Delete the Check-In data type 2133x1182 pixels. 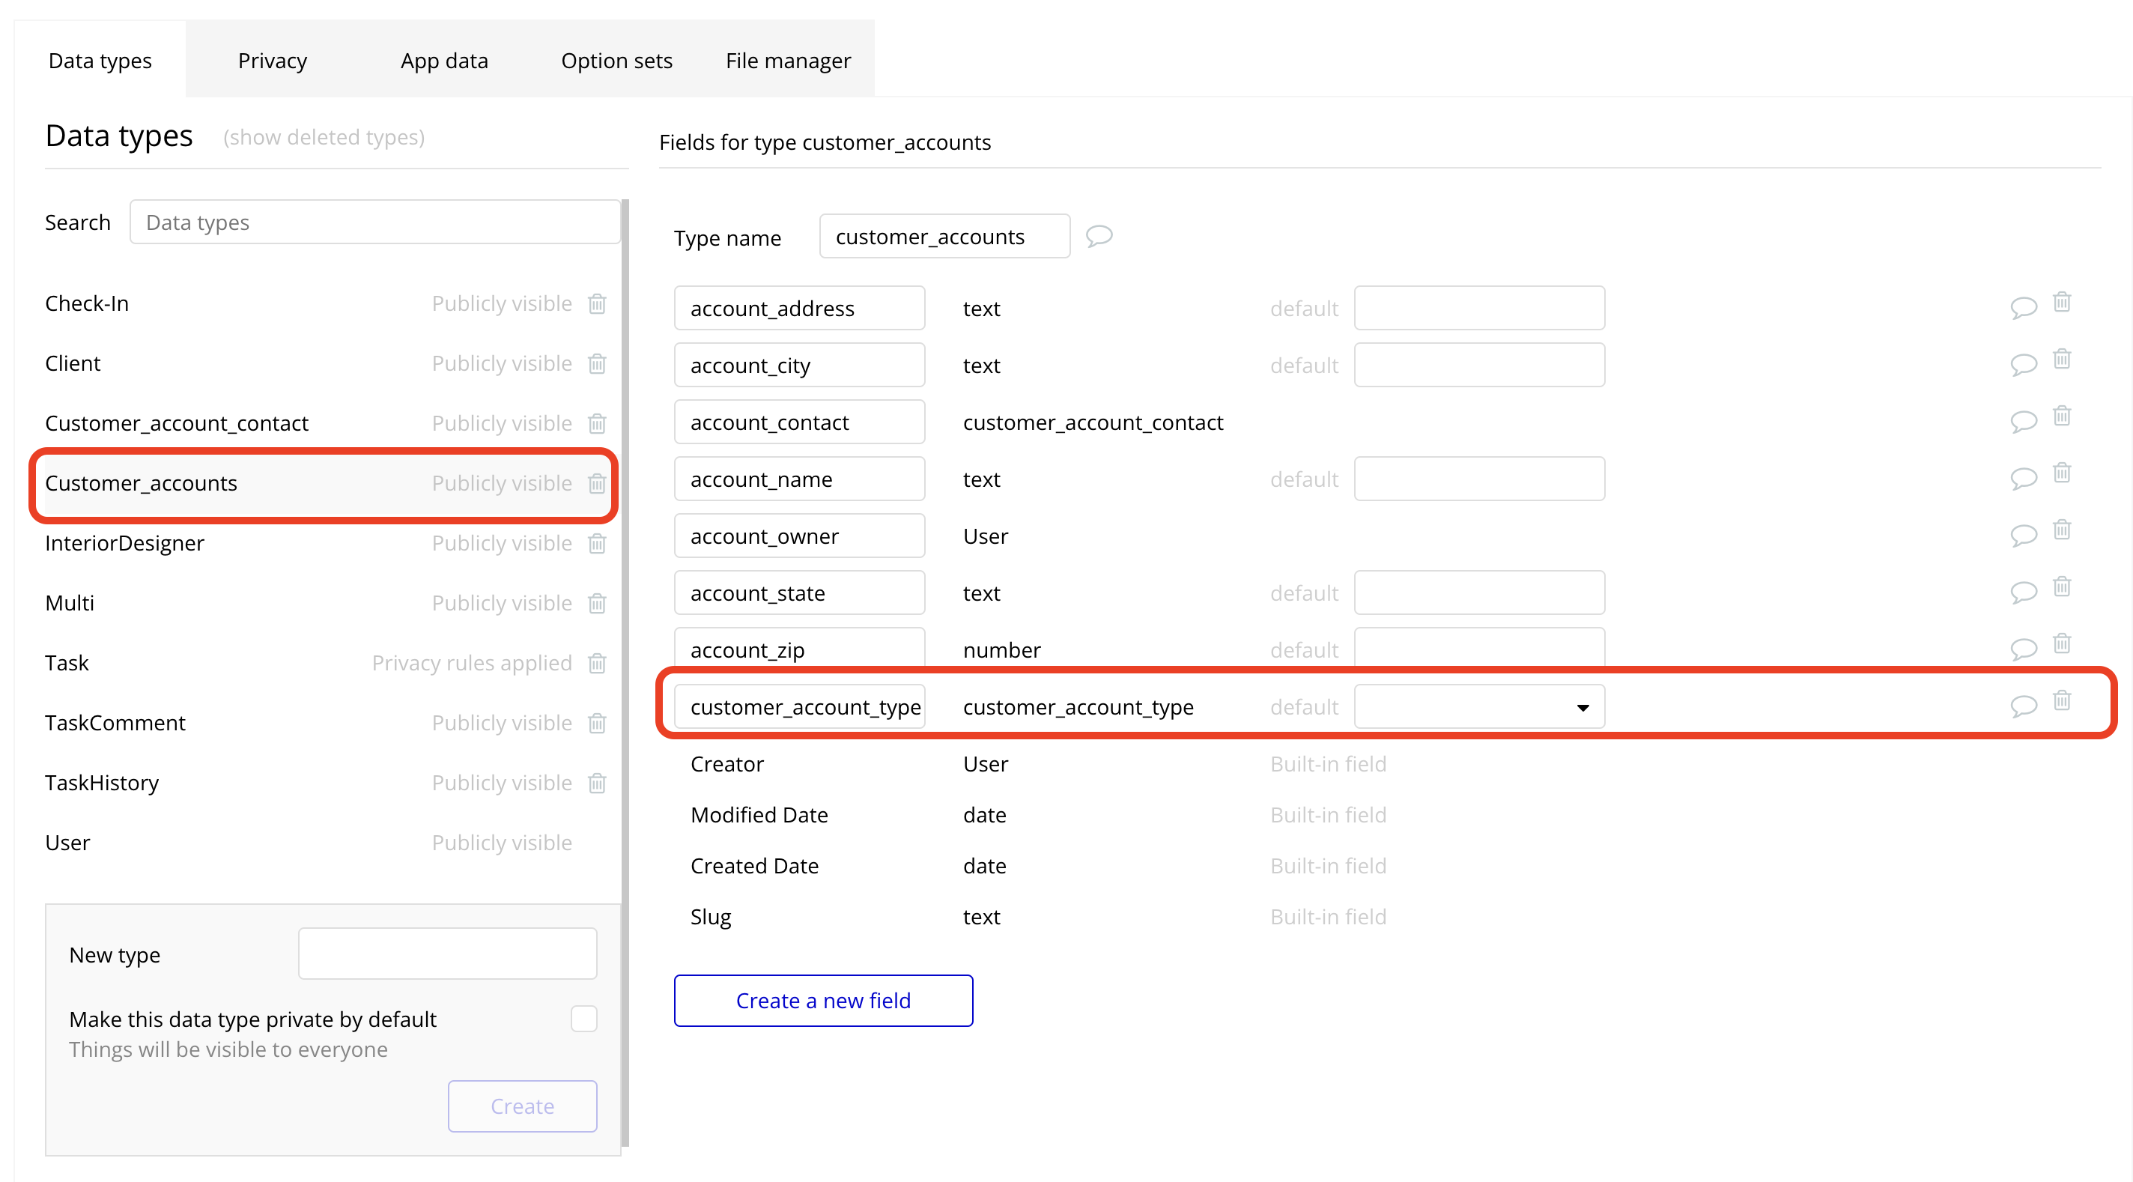(597, 304)
